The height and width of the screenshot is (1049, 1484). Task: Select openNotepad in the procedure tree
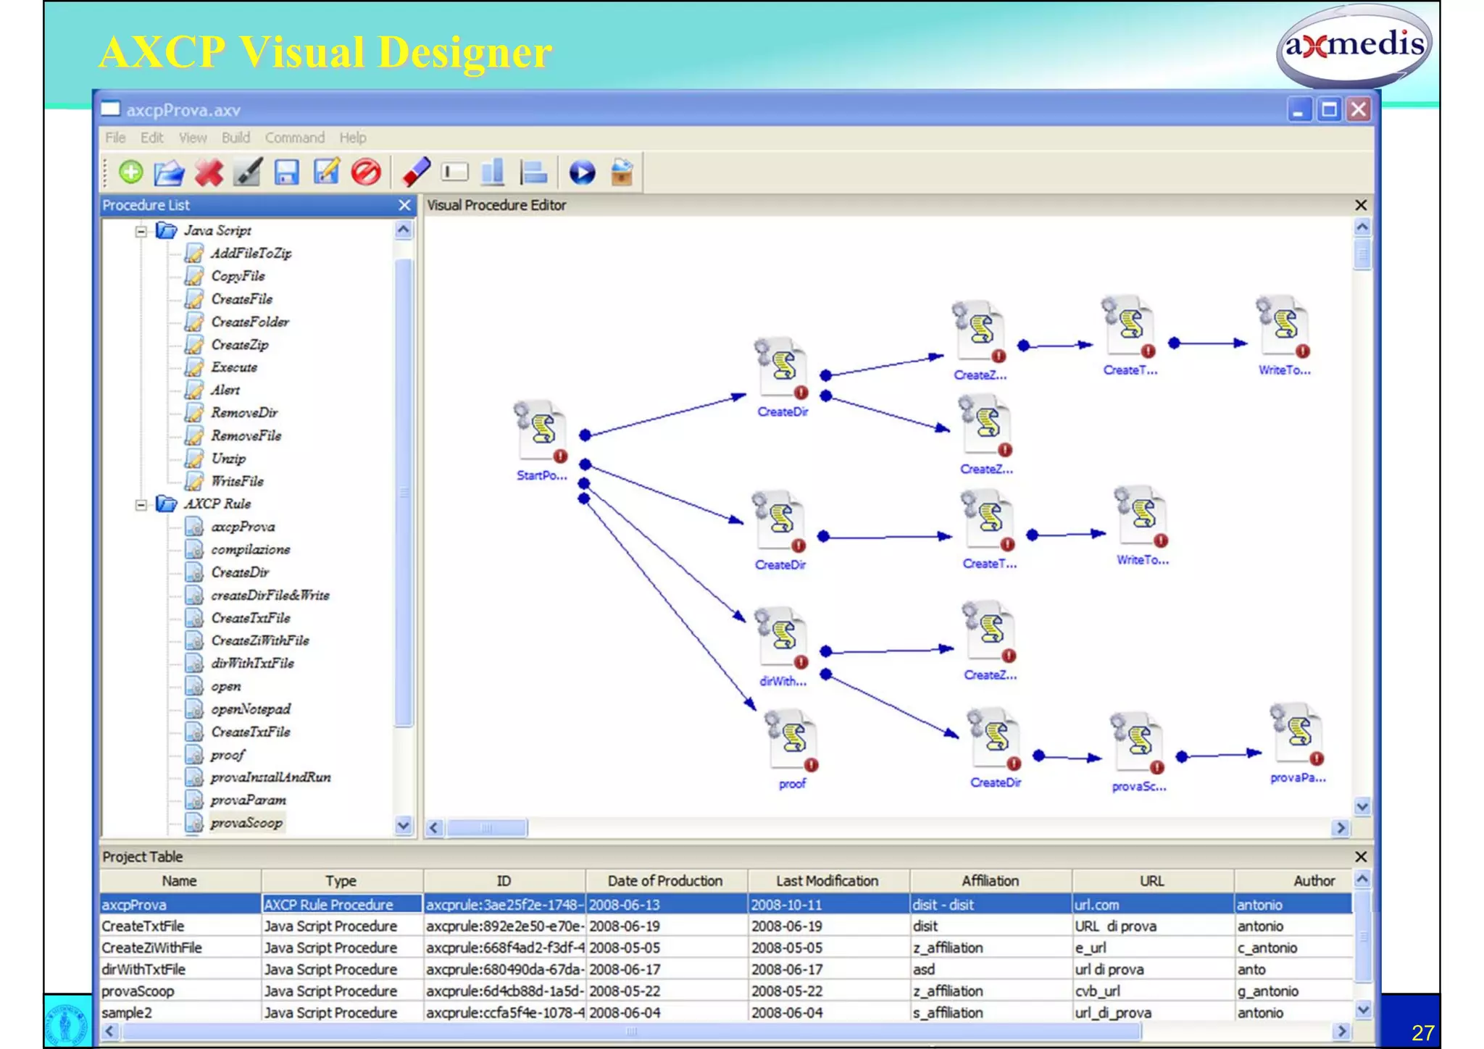251,709
